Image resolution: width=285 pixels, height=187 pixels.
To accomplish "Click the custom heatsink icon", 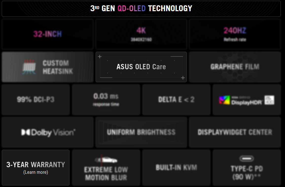I will 29,67.
